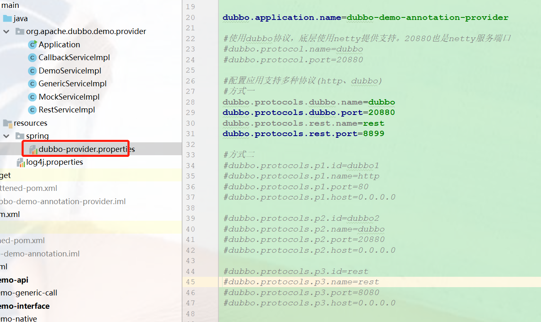The width and height of the screenshot is (541, 322).
Task: Select the main folder row
Action: click(91, 5)
